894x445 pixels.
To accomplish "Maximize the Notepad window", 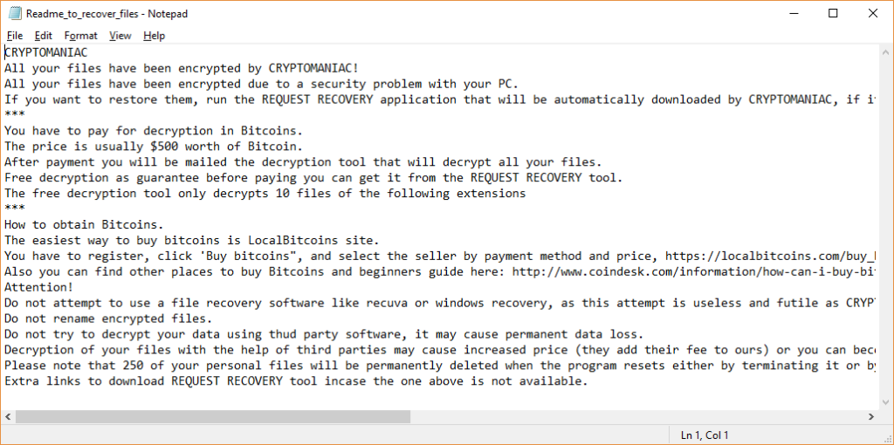I will [x=833, y=13].
